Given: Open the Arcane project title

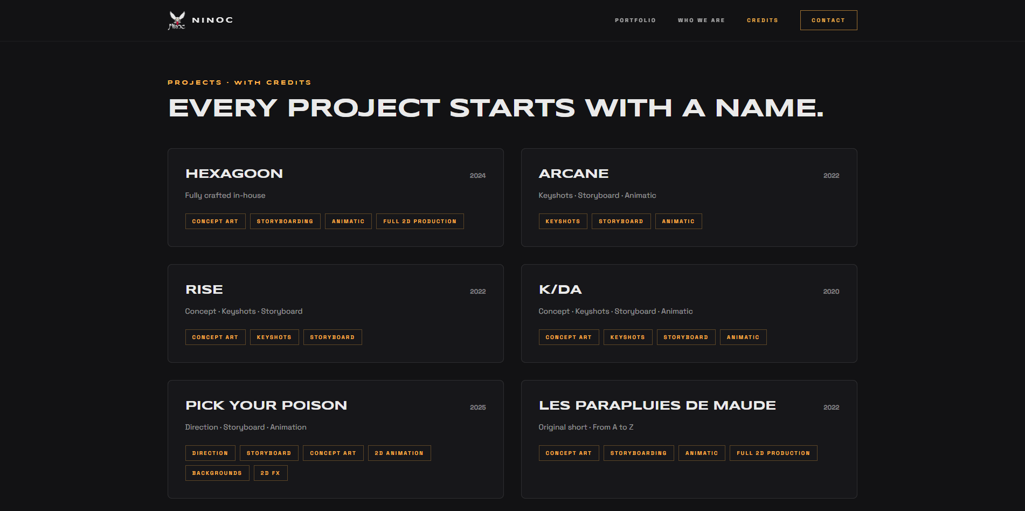Looking at the screenshot, I should click(573, 174).
